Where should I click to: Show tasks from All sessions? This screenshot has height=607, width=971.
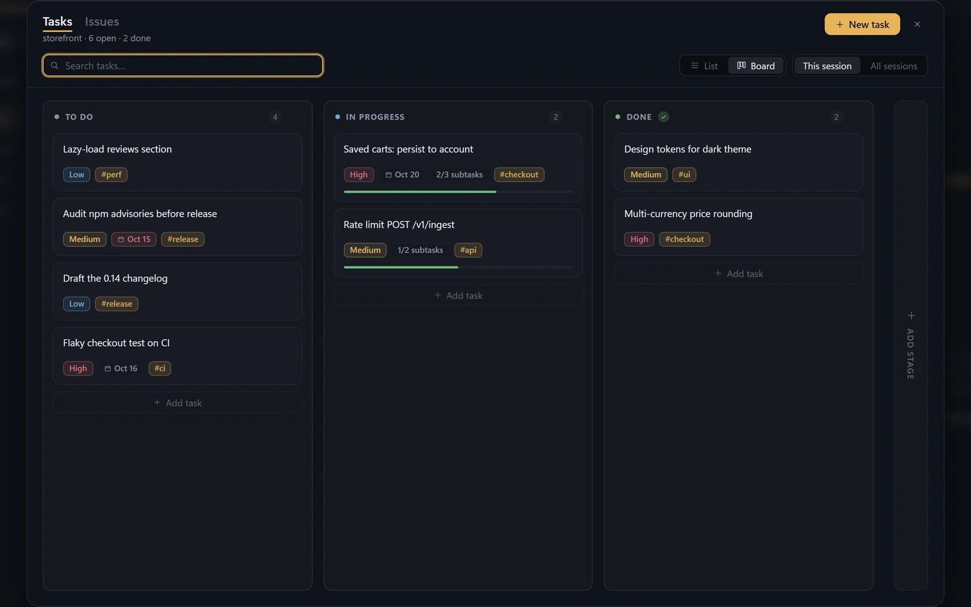(893, 66)
